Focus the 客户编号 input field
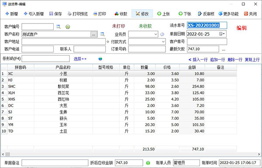 coord(38,27)
